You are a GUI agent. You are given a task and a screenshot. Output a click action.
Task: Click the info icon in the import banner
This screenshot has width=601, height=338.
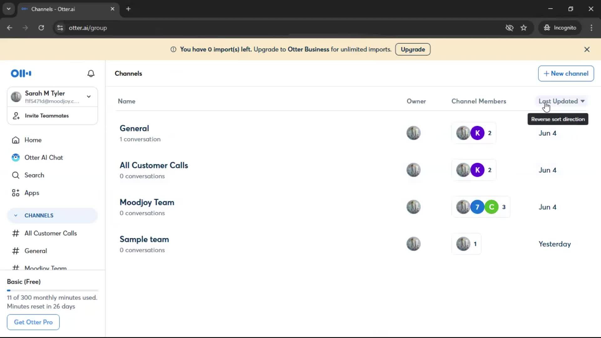click(x=173, y=49)
